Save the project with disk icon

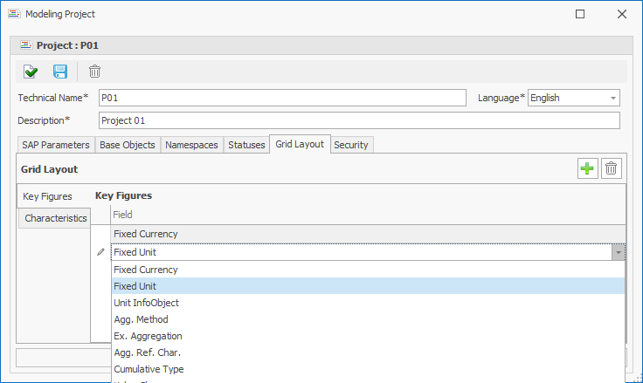[x=60, y=72]
